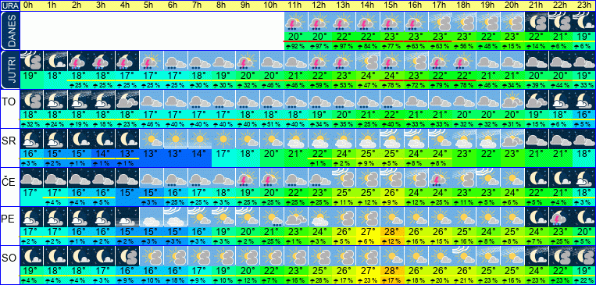Click the clear moon icon for SR at 3h
Screen dimensions: 596x285
pos(103,139)
